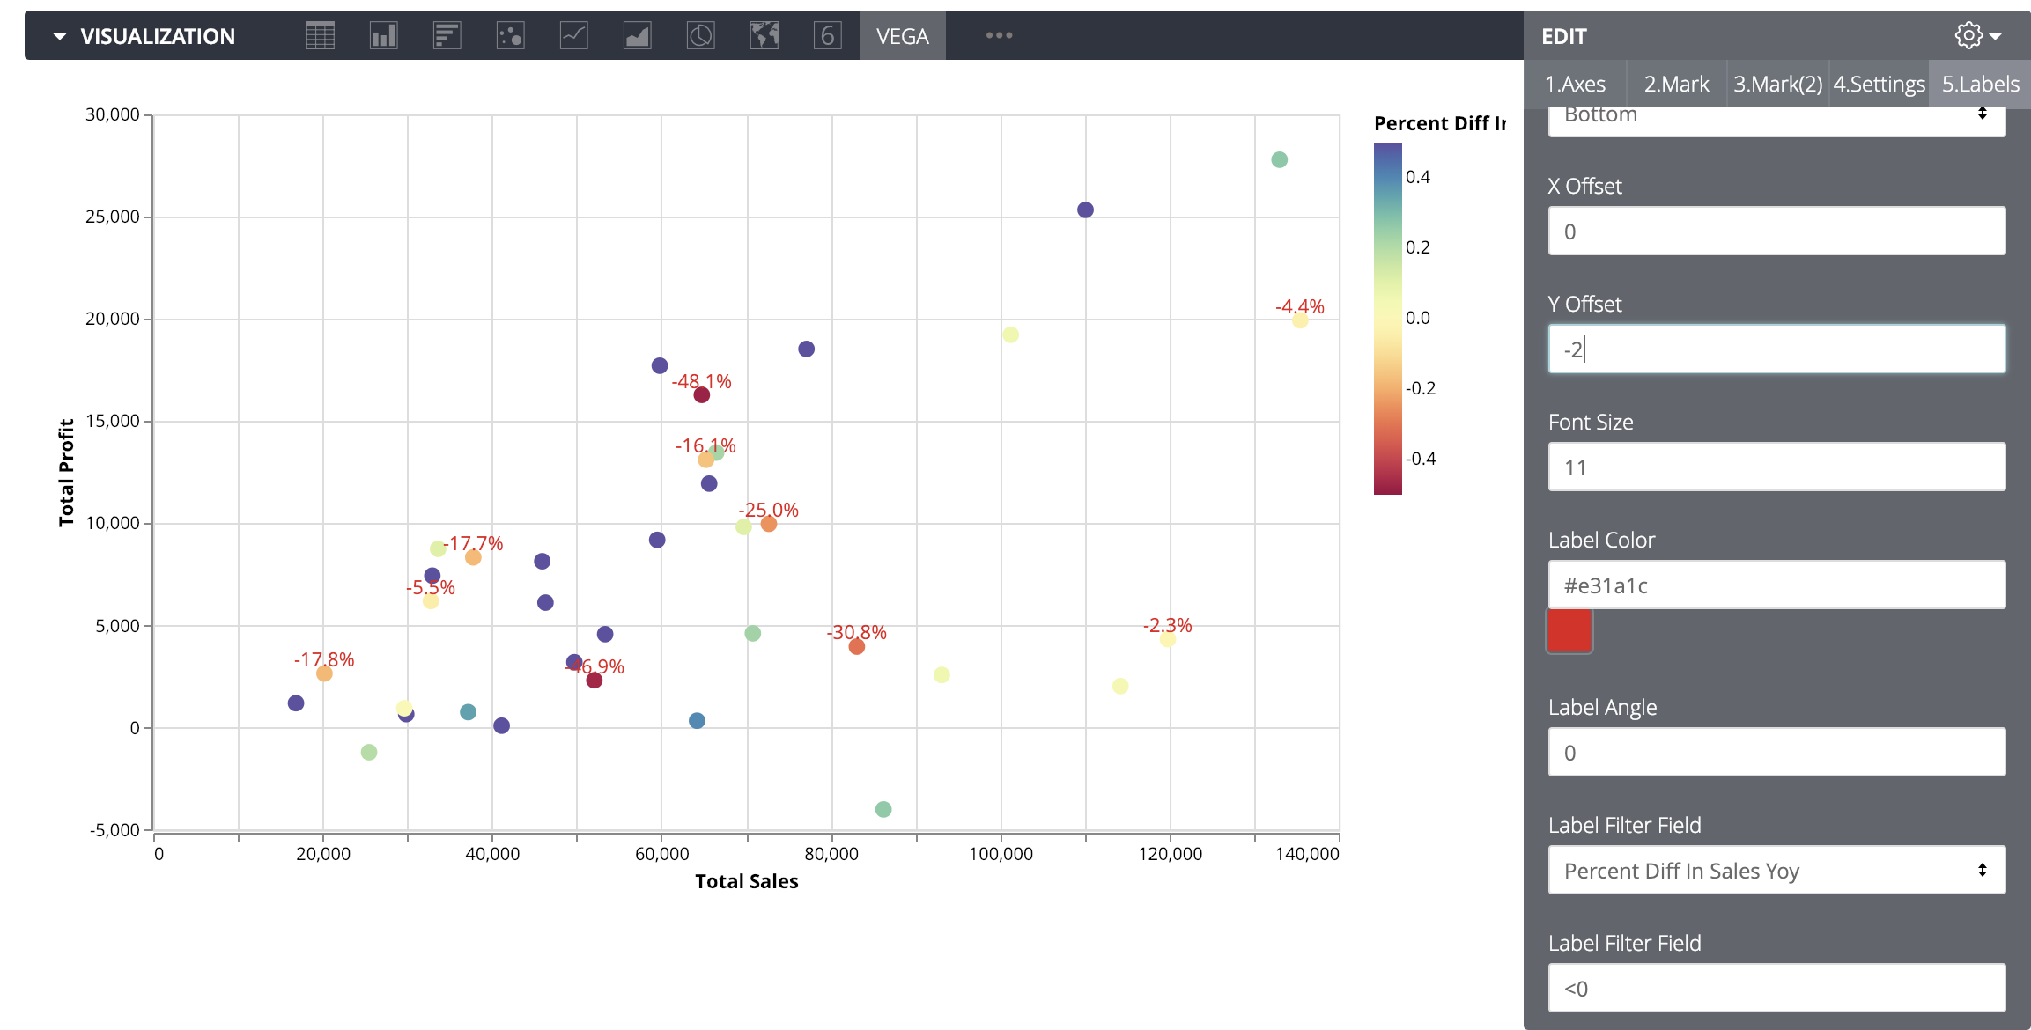Screen dimensions: 2031x1030
Task: Switch to line chart visualization
Action: [573, 36]
